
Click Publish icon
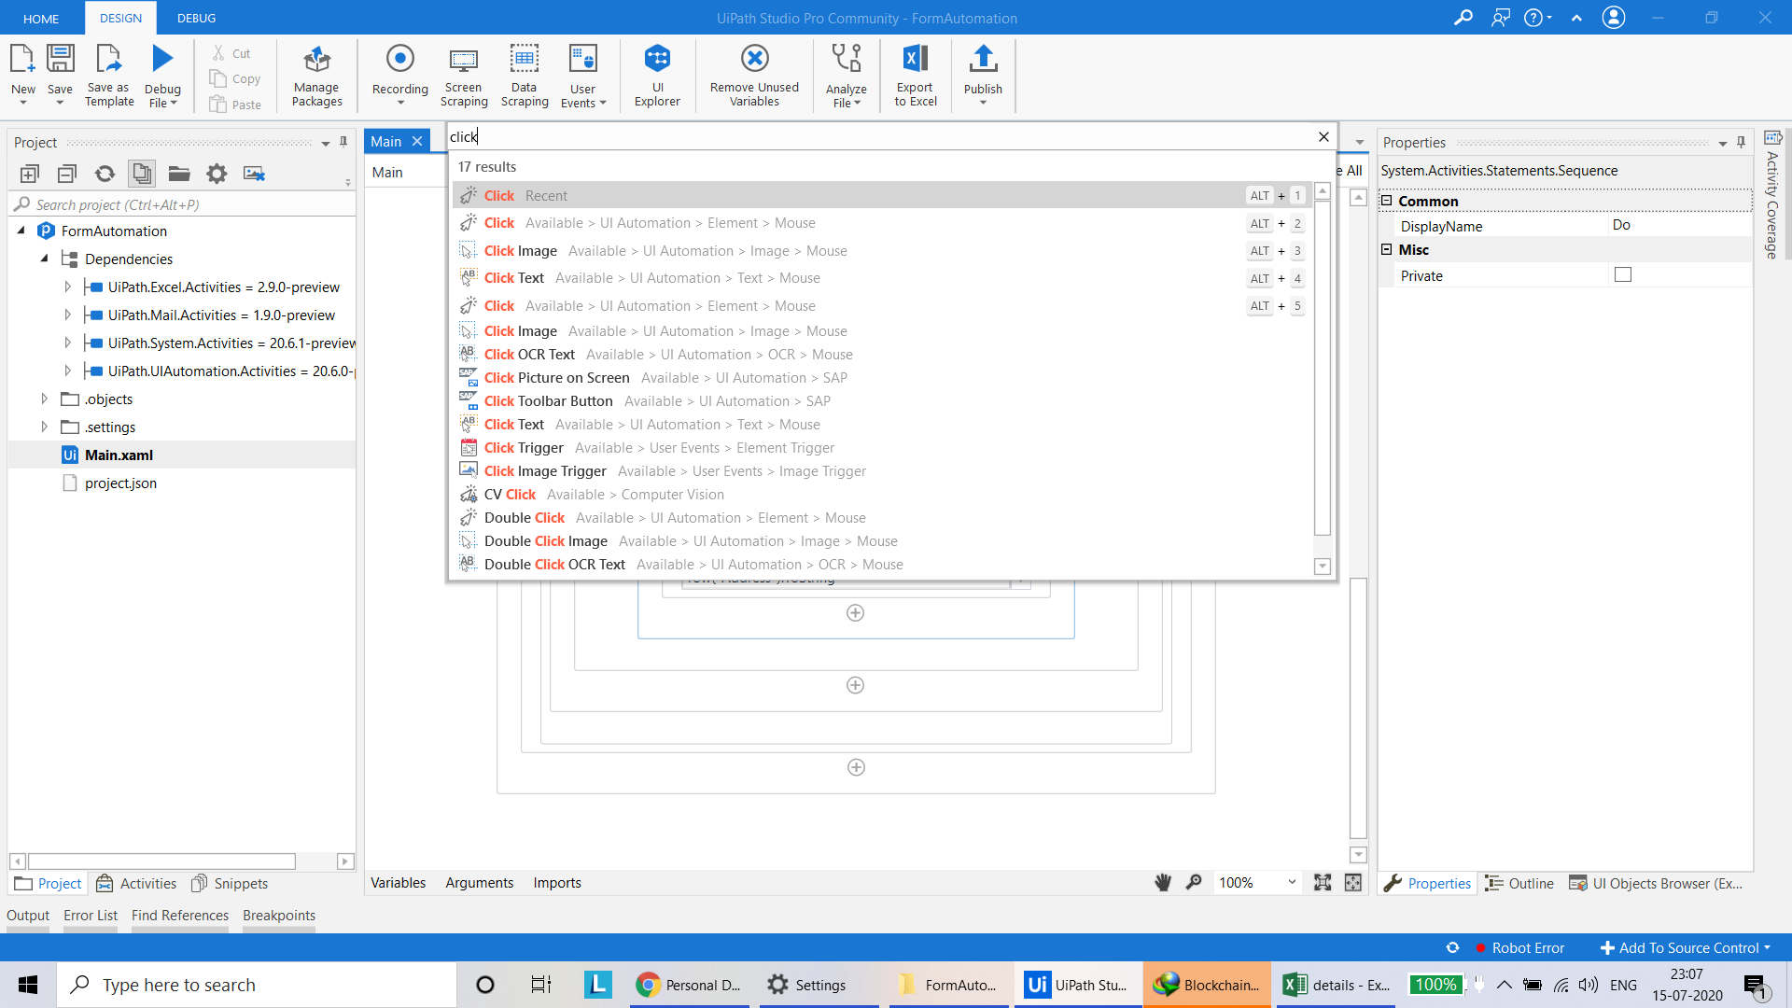[x=983, y=60]
